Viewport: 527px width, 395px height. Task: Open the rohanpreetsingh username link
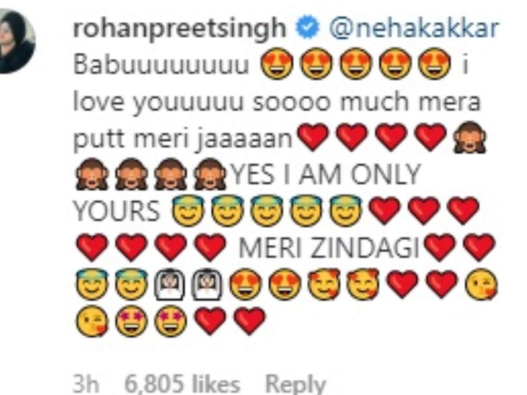[x=179, y=29]
